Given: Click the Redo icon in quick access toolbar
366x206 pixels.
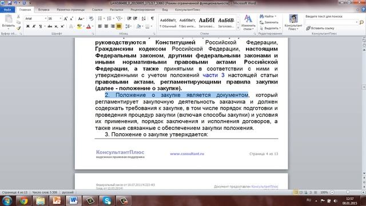Looking at the screenshot, I should [x=24, y=3].
